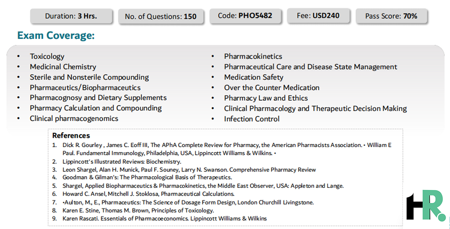Click Medicinal Chemistry list item
Screen dimensions: 450x229
coord(63,67)
